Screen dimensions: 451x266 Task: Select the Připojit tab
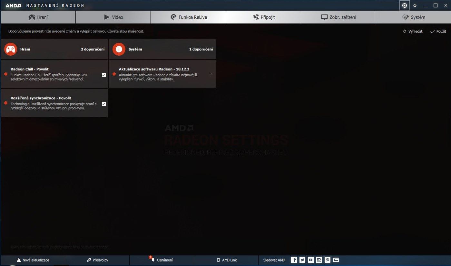click(263, 17)
